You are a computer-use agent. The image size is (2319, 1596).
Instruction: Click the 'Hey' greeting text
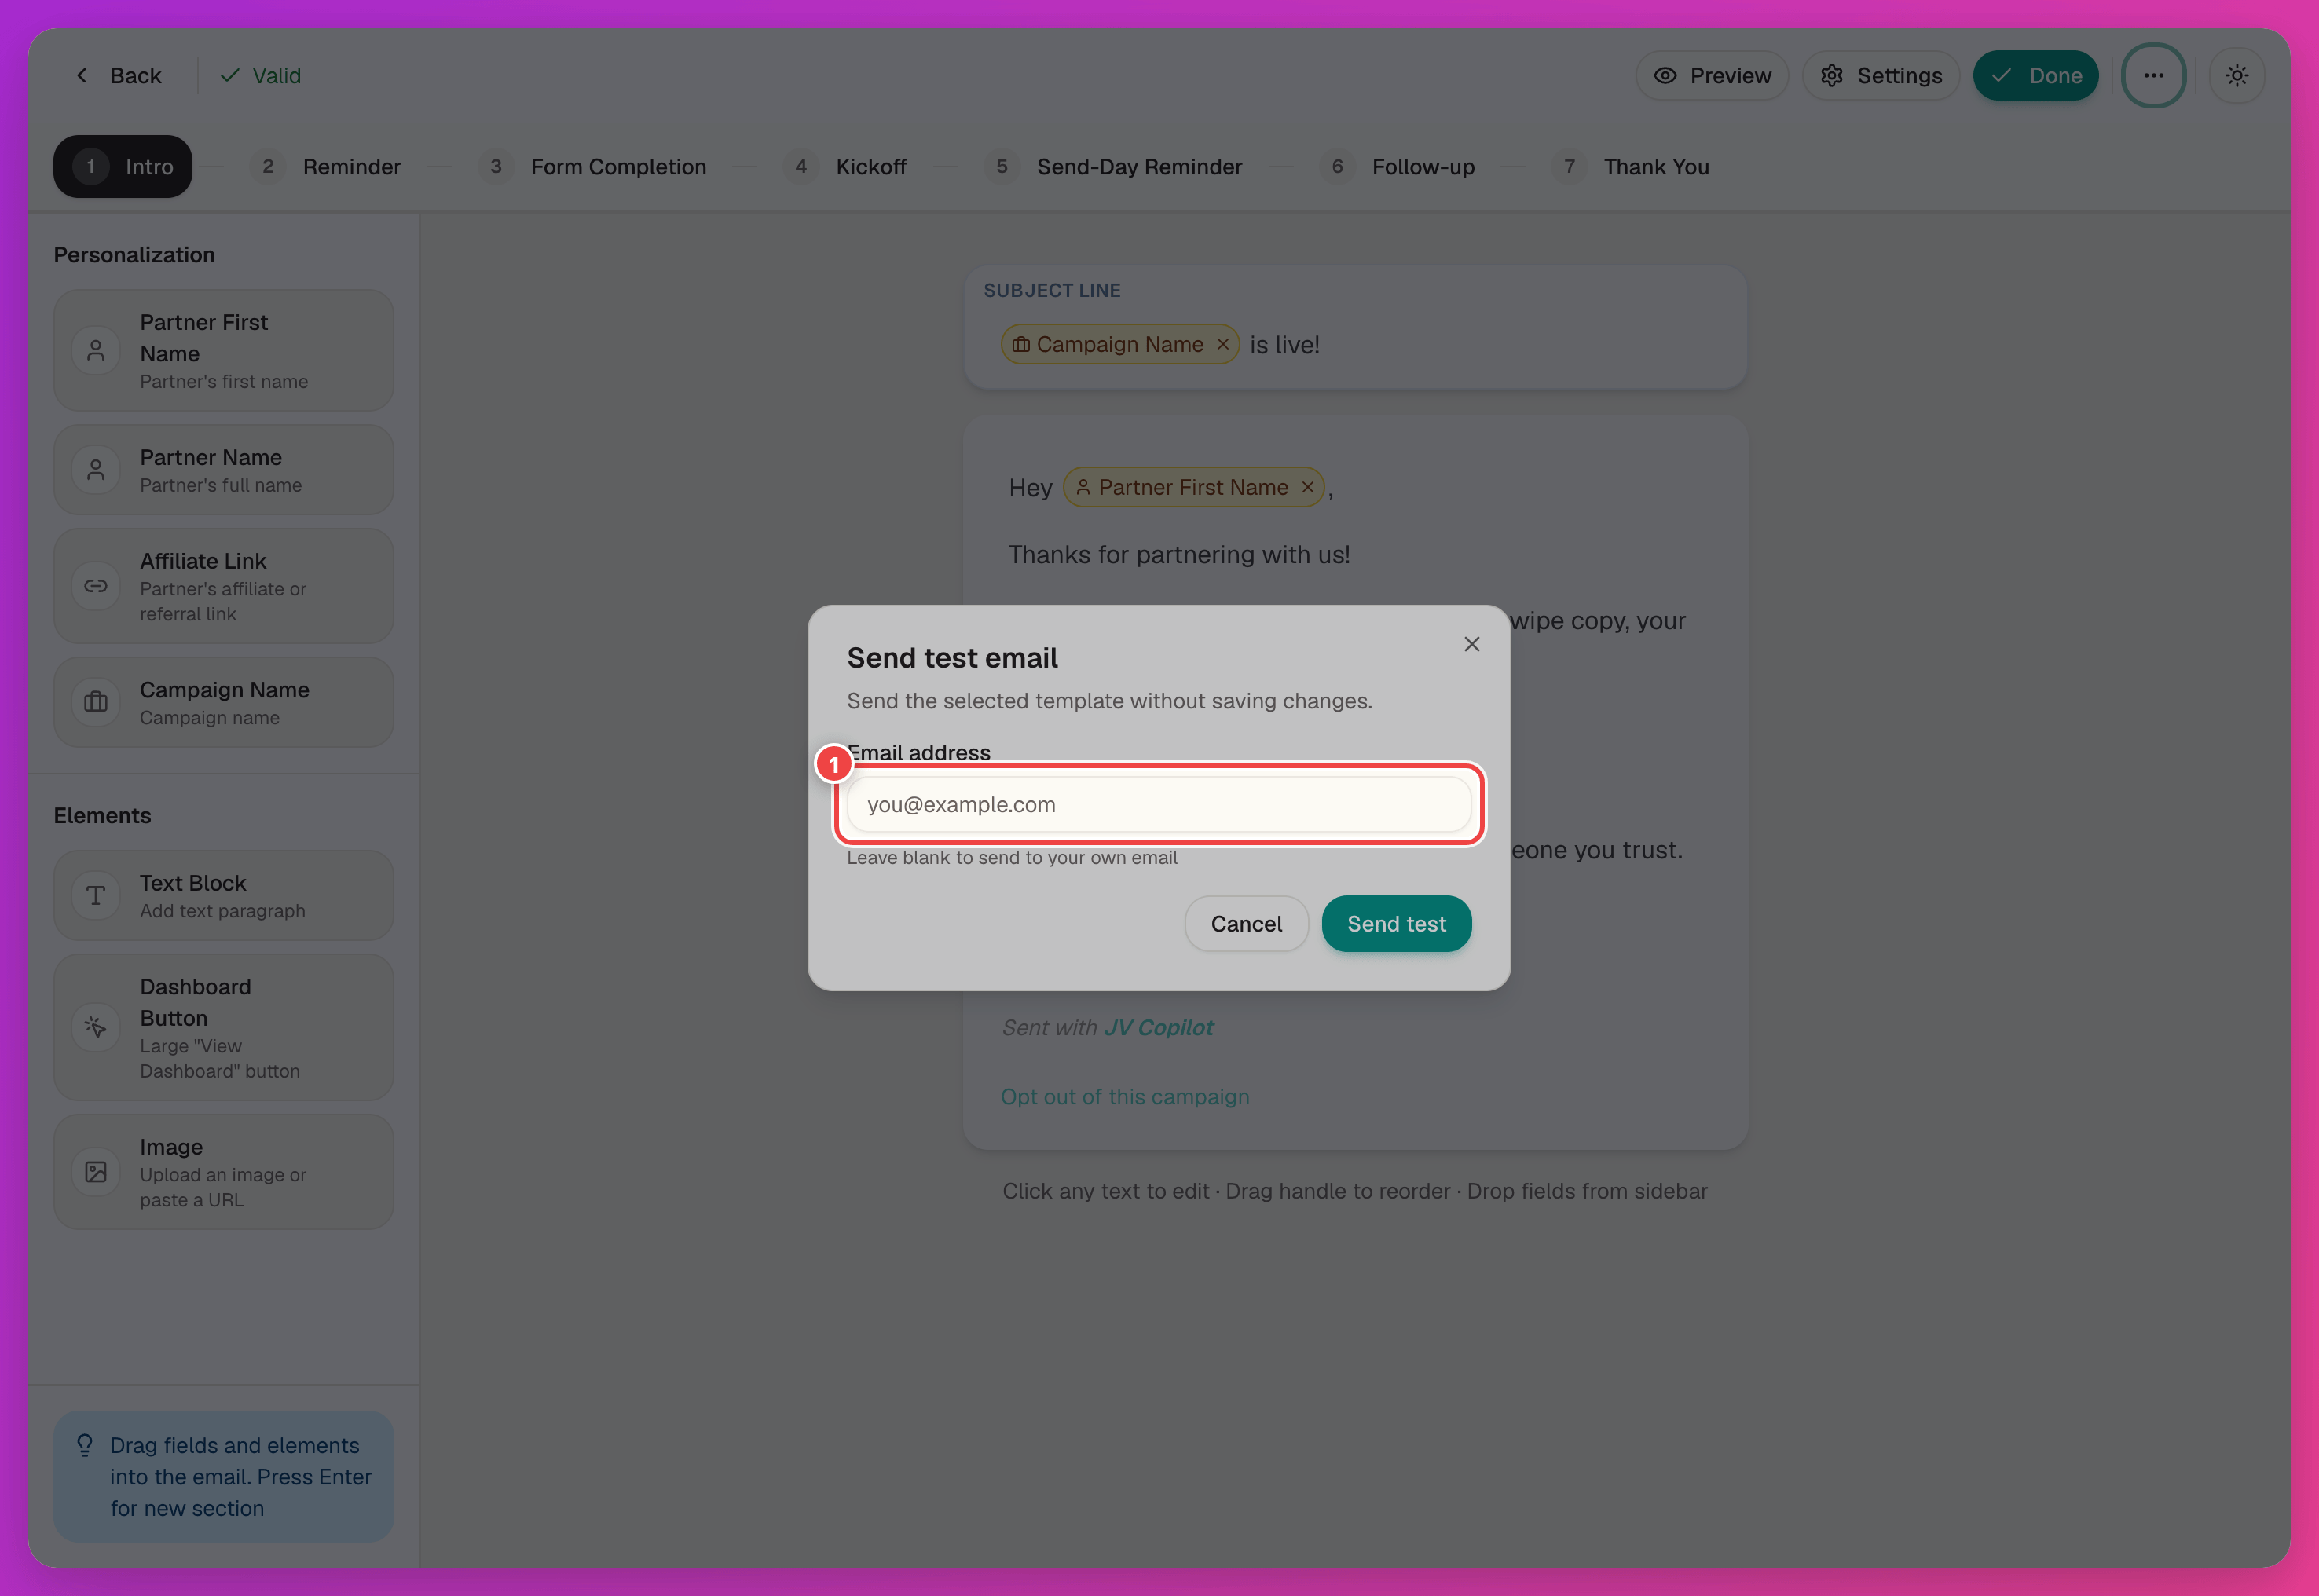point(1031,488)
